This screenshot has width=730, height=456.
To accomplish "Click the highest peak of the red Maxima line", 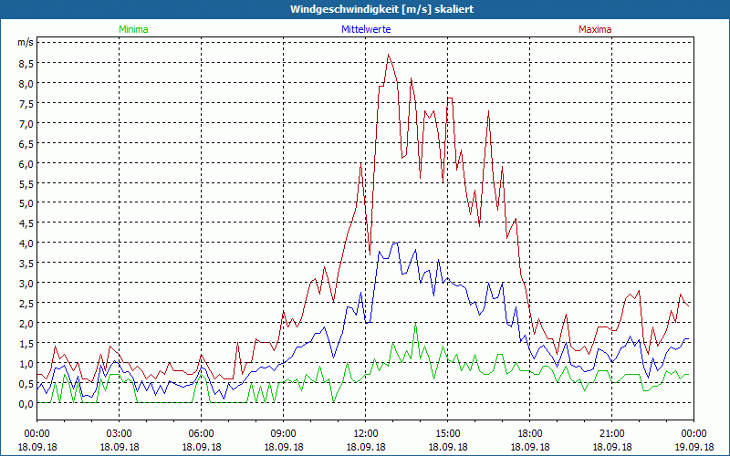I will pos(389,56).
